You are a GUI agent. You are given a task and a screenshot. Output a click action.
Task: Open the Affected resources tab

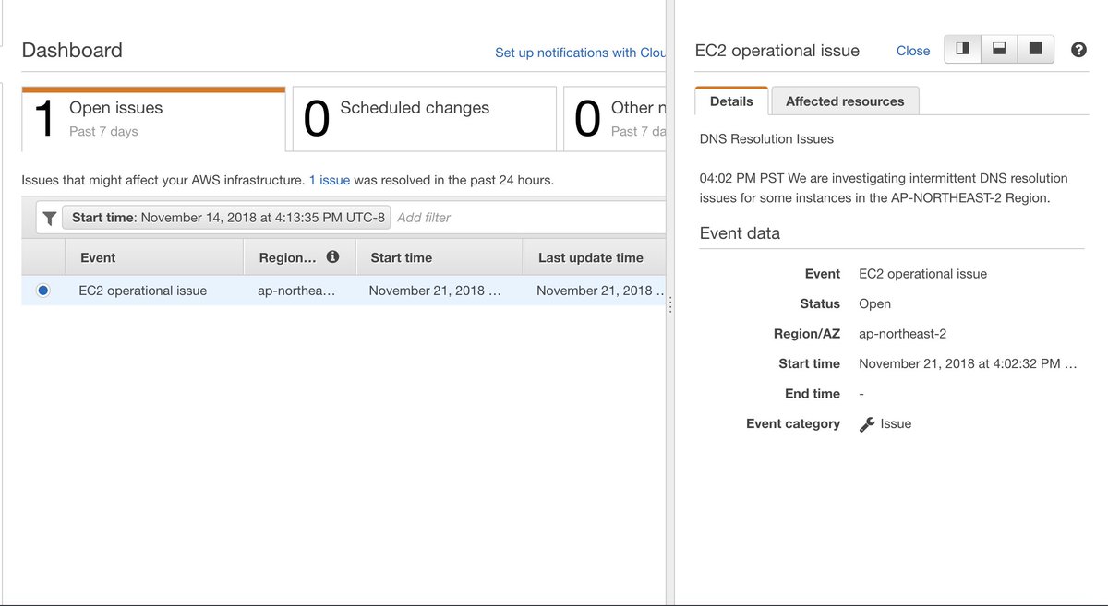845,101
